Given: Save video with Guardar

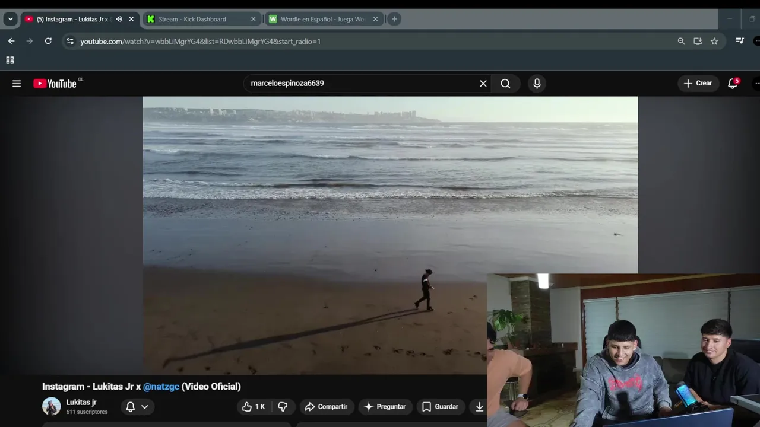Looking at the screenshot, I should coord(441,407).
